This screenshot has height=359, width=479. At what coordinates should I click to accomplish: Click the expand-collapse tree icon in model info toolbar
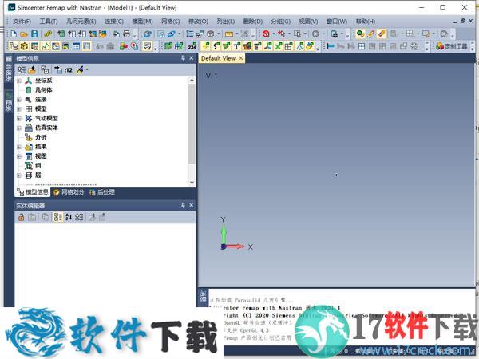pyautogui.click(x=21, y=70)
